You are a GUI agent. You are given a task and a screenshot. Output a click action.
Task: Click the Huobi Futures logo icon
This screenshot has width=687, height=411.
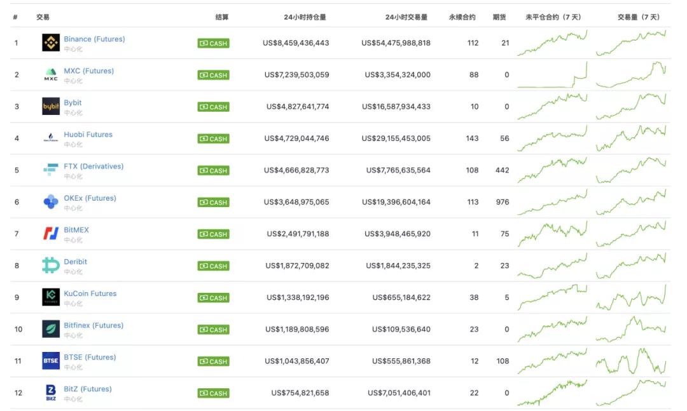pos(51,138)
